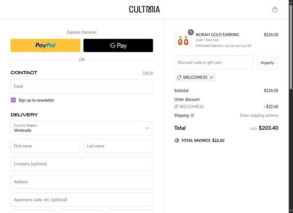
Task: Click the page vertical scrollbar
Action: [291, 47]
